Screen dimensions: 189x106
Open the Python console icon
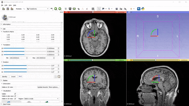pyautogui.click(x=143, y=9)
